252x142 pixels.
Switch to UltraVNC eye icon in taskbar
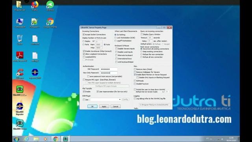[x=65, y=139]
